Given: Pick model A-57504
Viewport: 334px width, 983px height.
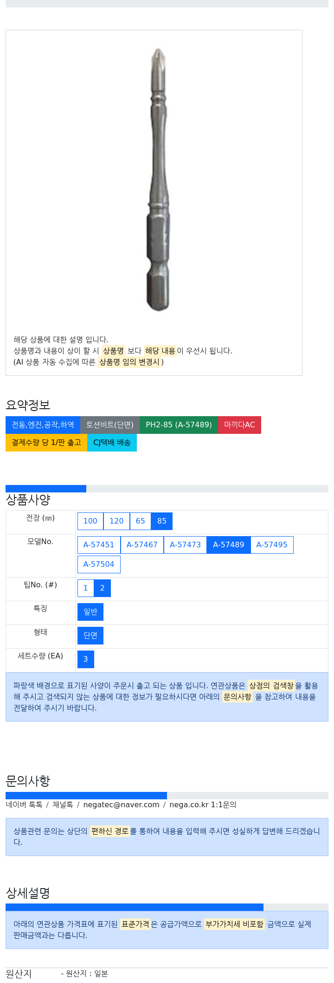Looking at the screenshot, I should click(x=99, y=565).
